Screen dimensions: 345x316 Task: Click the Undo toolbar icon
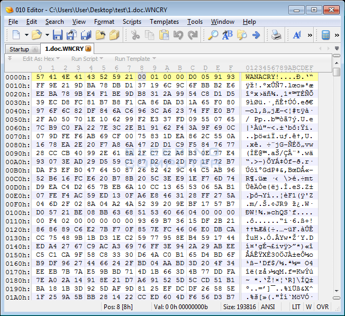click(x=178, y=35)
